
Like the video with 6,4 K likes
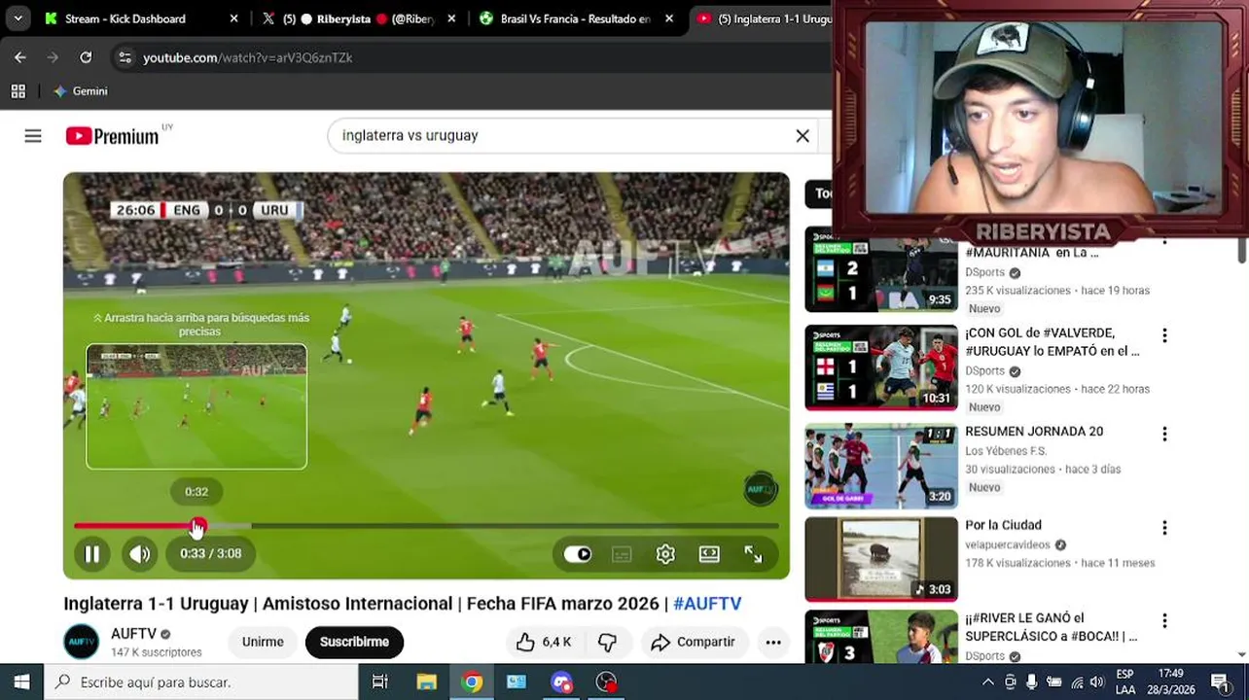click(x=544, y=642)
